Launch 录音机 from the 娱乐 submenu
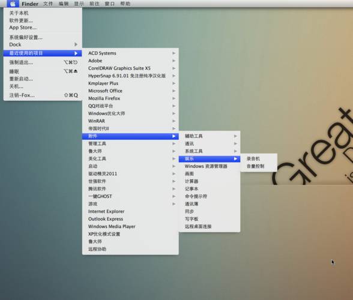Image resolution: width=353 pixels, height=300 pixels. pos(259,158)
